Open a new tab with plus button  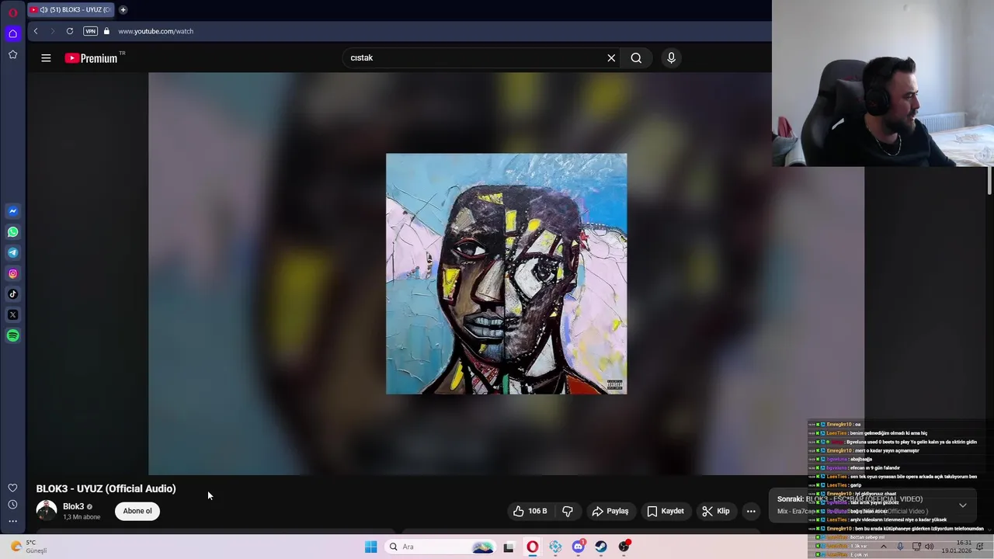point(123,10)
